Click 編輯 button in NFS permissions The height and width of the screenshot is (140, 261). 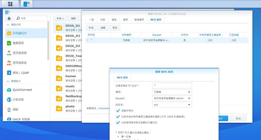(103, 28)
